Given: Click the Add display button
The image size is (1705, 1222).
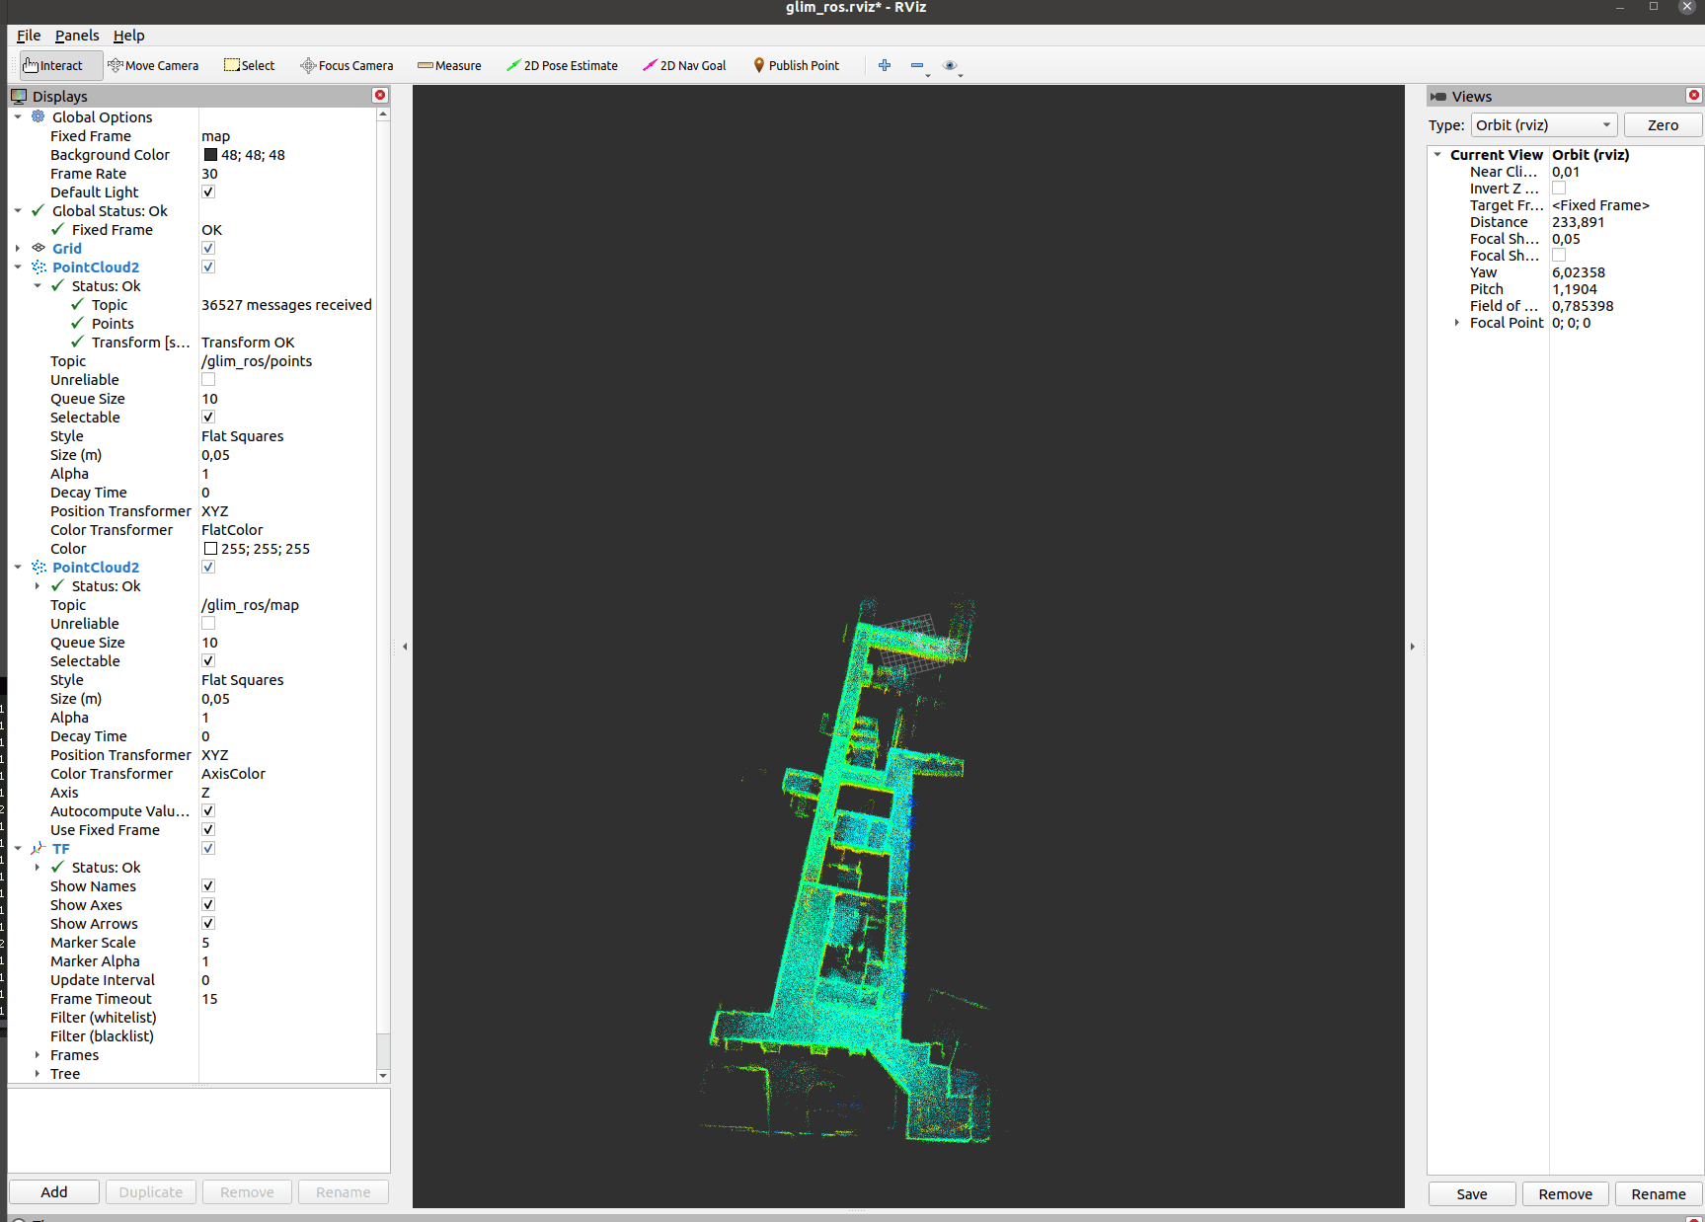Looking at the screenshot, I should (54, 1192).
